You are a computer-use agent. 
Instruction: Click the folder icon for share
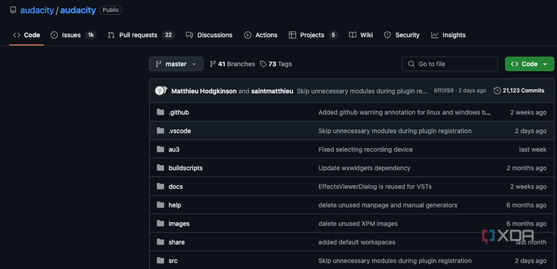point(160,242)
